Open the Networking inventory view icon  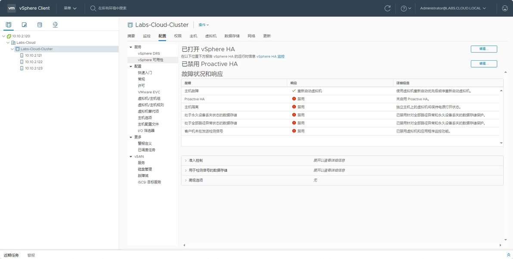point(55,25)
